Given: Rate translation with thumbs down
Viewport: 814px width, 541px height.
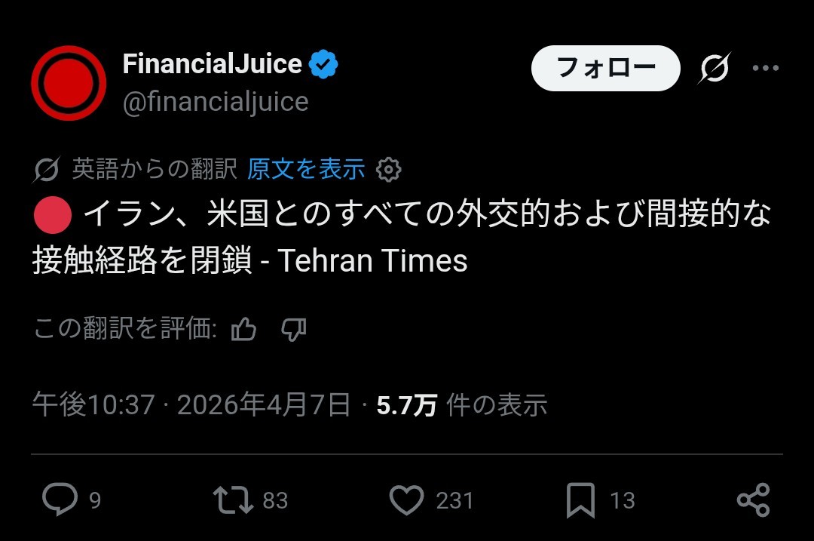Looking at the screenshot, I should [x=293, y=330].
